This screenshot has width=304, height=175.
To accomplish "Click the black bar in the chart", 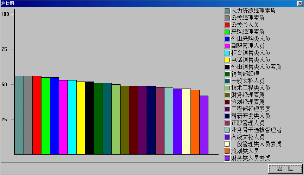I will tap(90, 118).
